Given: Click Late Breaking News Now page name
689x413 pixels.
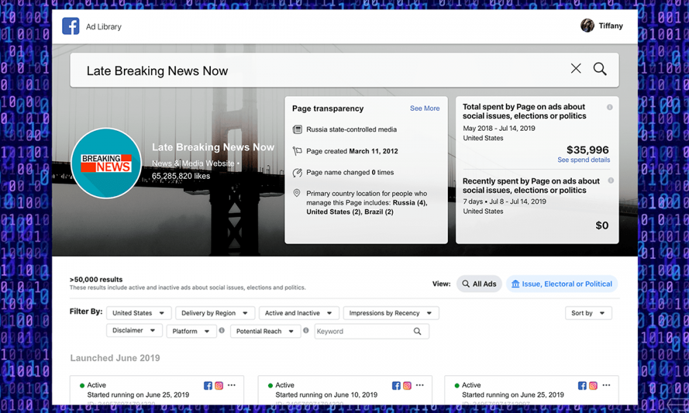Looking at the screenshot, I should (x=213, y=147).
